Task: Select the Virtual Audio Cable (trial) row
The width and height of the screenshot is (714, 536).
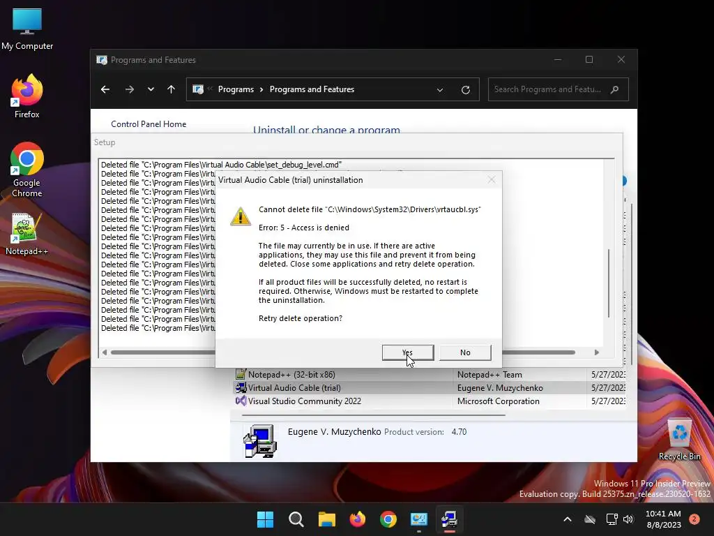Action: click(430, 388)
